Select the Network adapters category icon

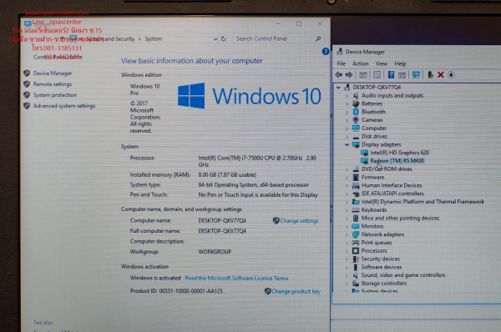(x=356, y=234)
